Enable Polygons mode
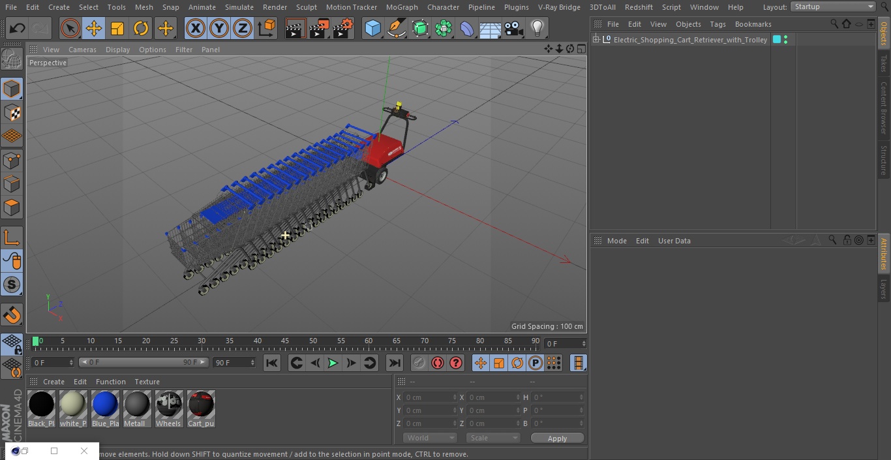 (x=12, y=208)
